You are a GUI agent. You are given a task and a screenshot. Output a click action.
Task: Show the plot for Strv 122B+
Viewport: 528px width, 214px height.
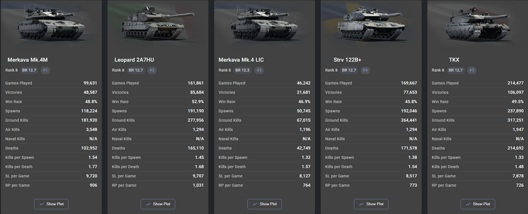click(371, 204)
